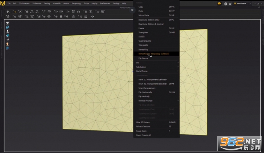Open the 2D Pattern menu
This screenshot has width=264, height=153.
tap(37, 4)
